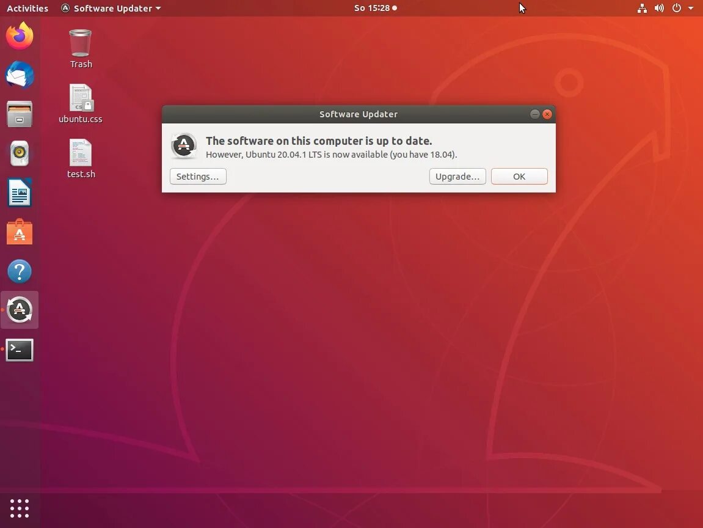The height and width of the screenshot is (528, 703).
Task: Launch Thunderbird Mail from the dock
Action: coord(20,75)
